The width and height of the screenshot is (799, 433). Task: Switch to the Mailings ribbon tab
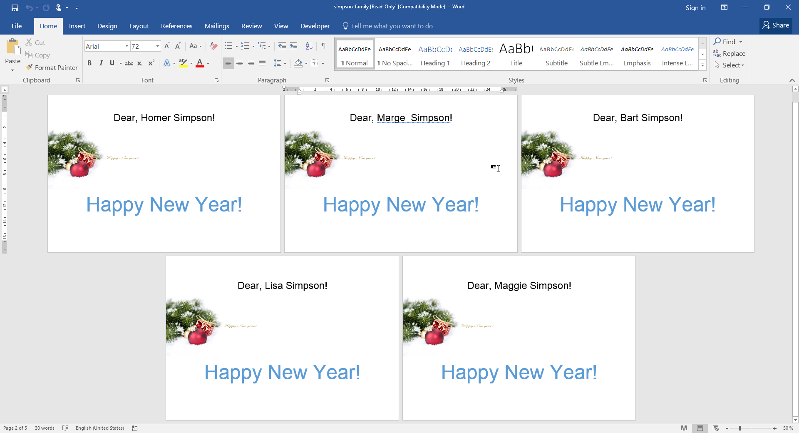[x=216, y=26]
